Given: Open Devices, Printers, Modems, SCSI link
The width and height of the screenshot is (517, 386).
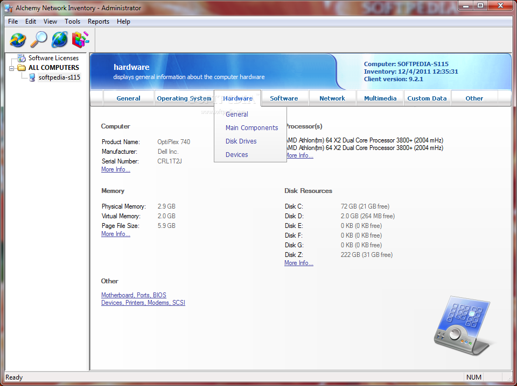Looking at the screenshot, I should [143, 303].
